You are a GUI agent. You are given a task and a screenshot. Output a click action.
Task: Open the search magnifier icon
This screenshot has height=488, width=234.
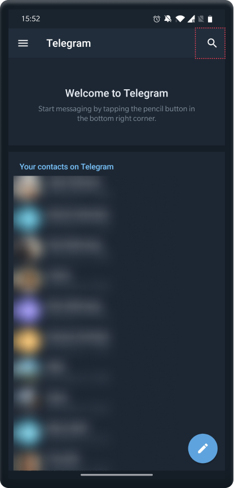(212, 43)
